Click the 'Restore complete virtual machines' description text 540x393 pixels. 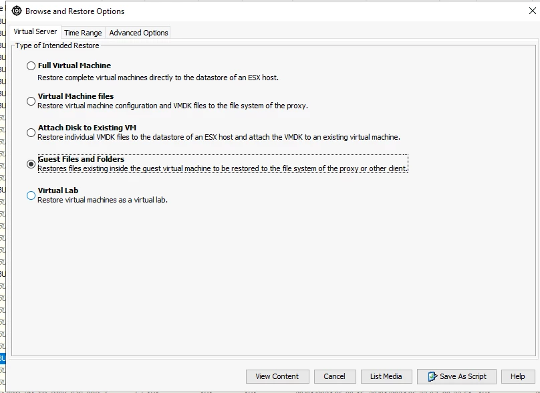(158, 78)
